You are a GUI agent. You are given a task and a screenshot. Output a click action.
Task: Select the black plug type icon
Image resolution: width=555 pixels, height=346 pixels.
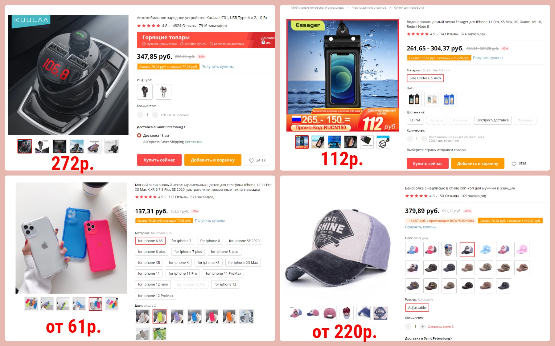(x=145, y=92)
